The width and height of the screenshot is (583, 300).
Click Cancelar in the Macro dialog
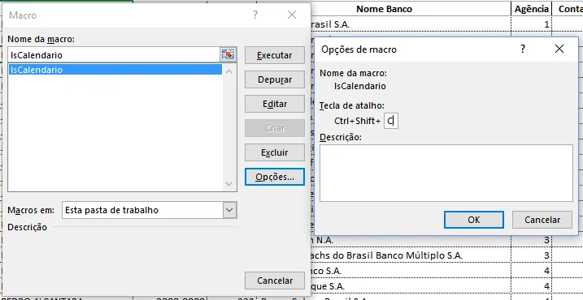click(275, 281)
